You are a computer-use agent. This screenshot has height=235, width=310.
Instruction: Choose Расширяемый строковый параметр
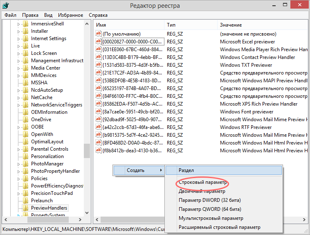(x=224, y=227)
